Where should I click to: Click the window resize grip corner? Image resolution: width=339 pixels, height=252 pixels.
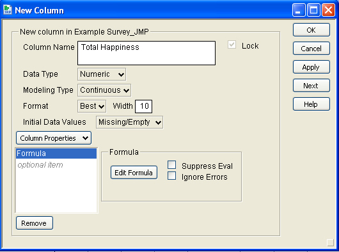pyautogui.click(x=330, y=242)
